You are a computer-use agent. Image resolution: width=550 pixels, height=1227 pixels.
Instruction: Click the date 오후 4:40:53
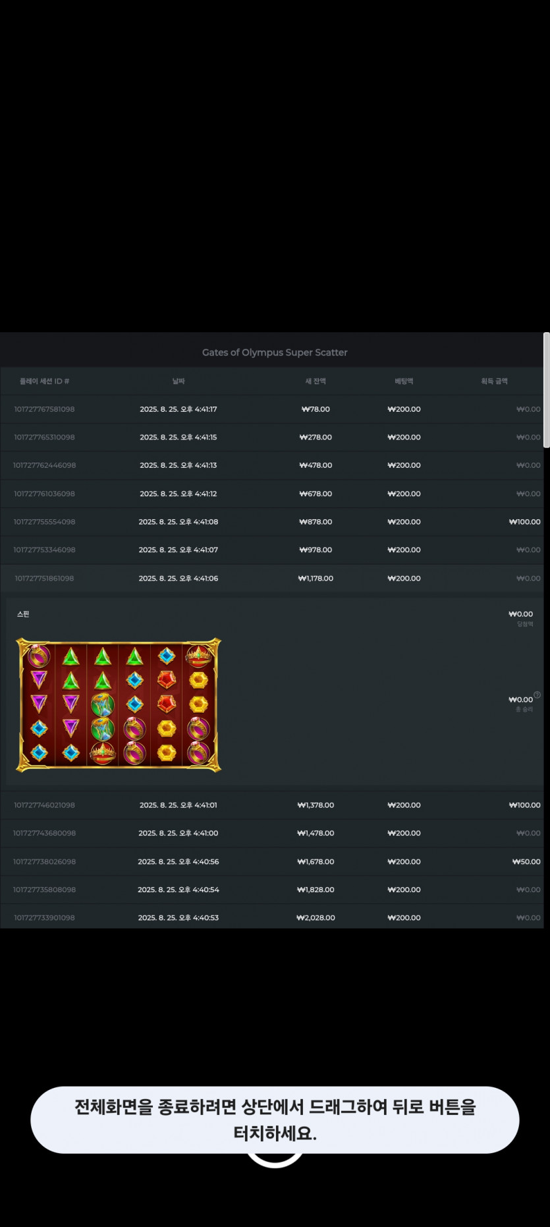pos(179,918)
